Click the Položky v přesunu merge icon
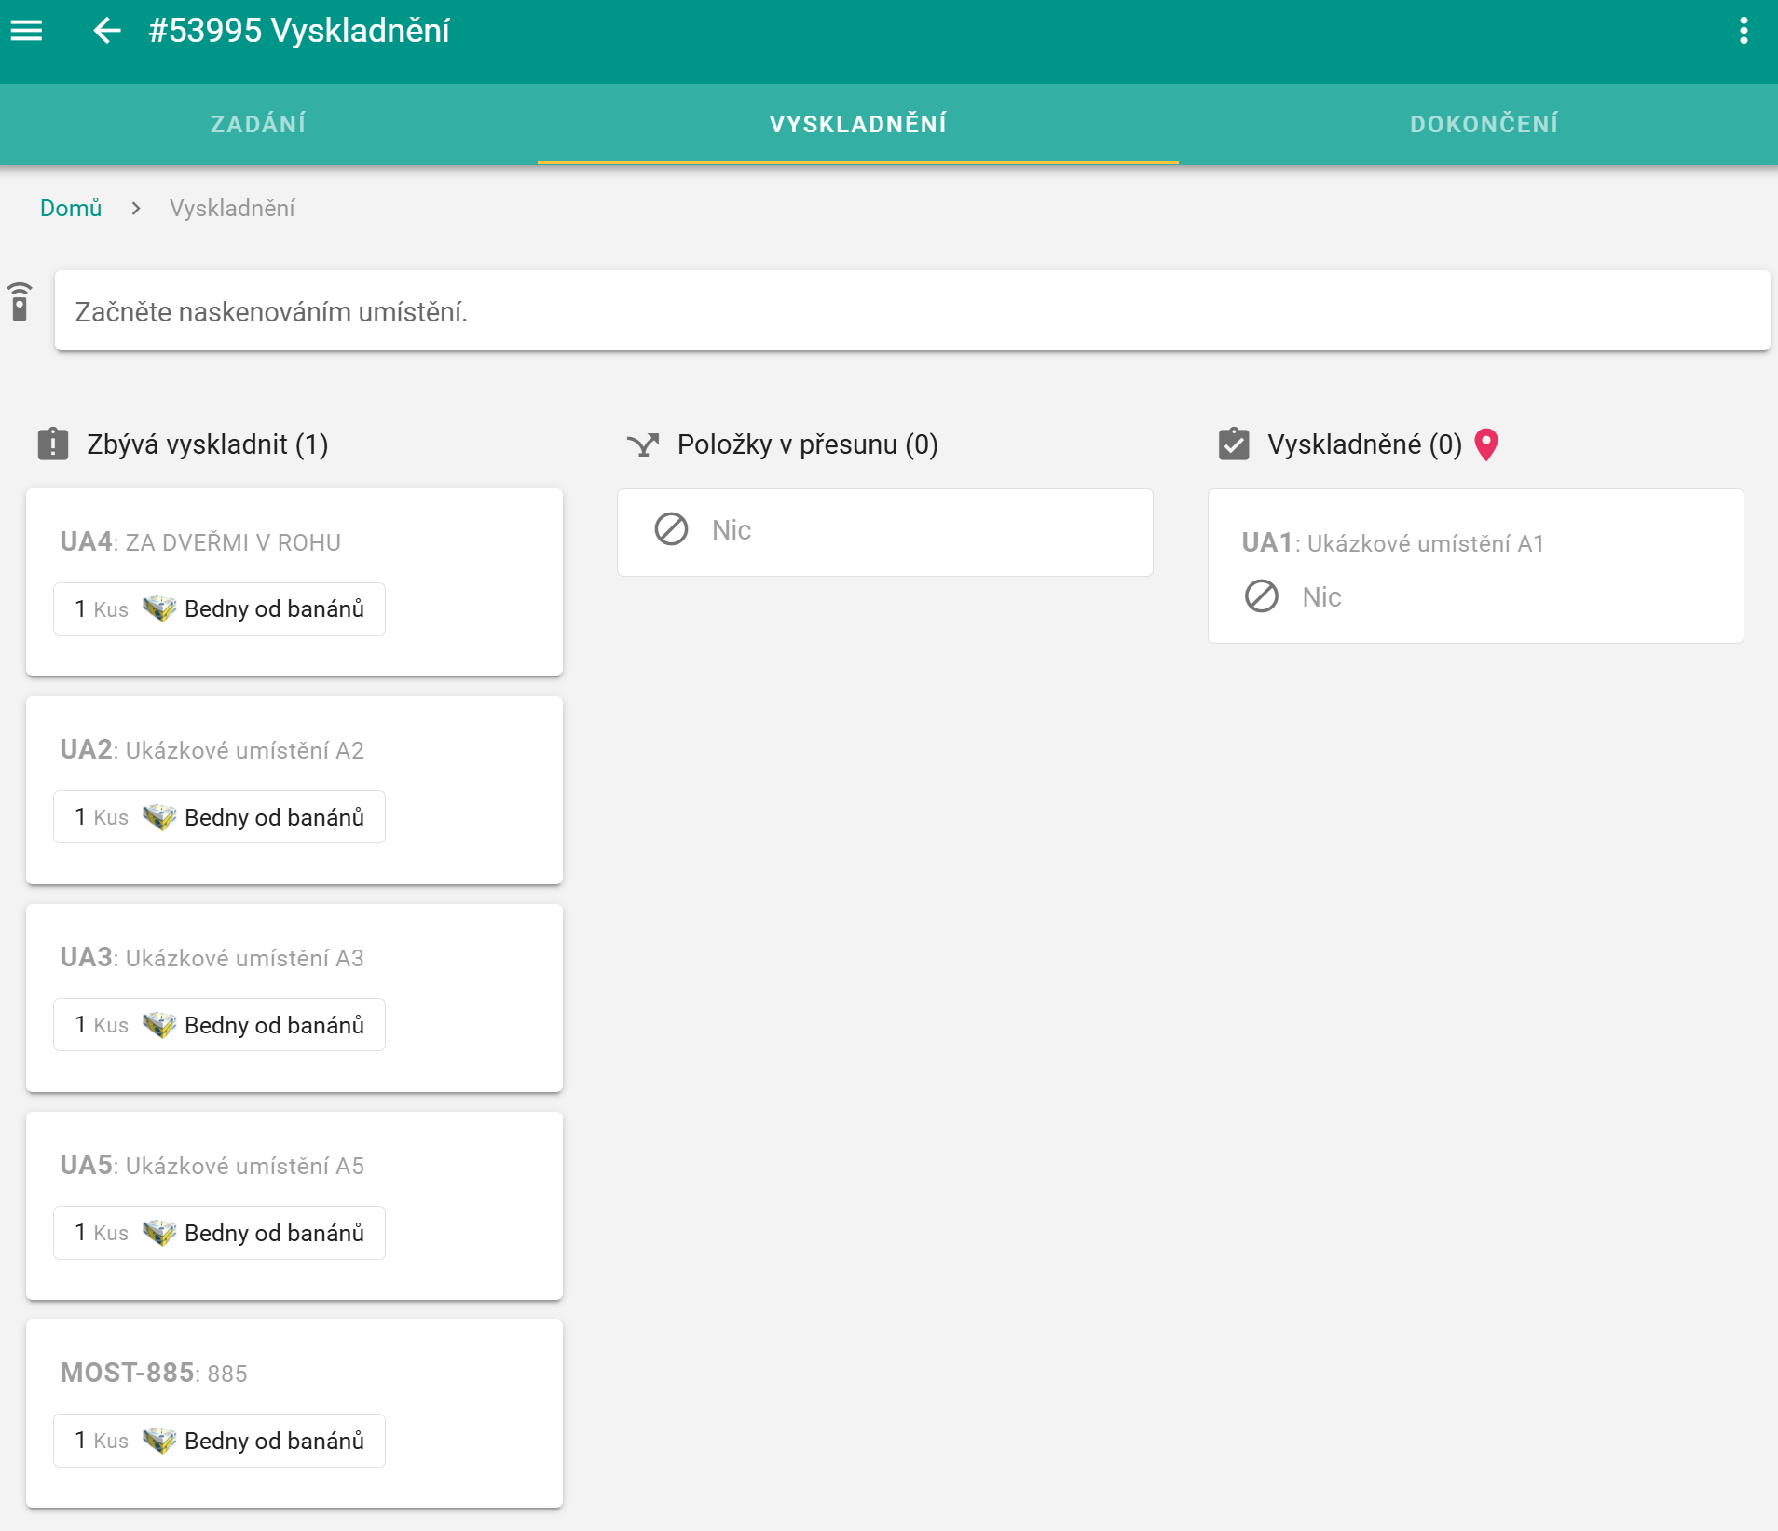This screenshot has width=1778, height=1531. tap(643, 444)
